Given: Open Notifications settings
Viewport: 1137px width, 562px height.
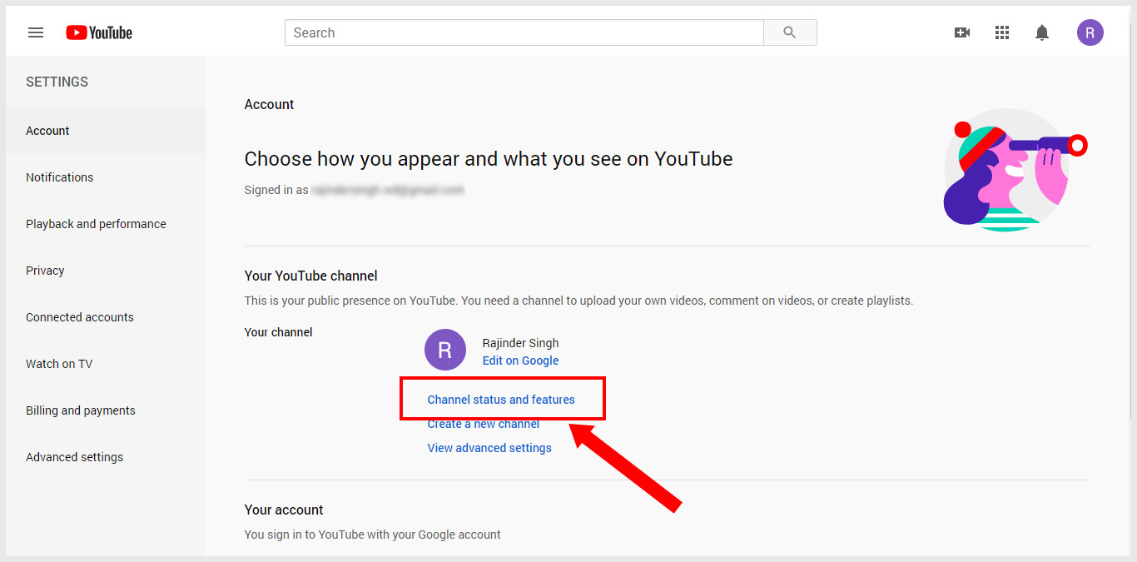Looking at the screenshot, I should pos(105,177).
